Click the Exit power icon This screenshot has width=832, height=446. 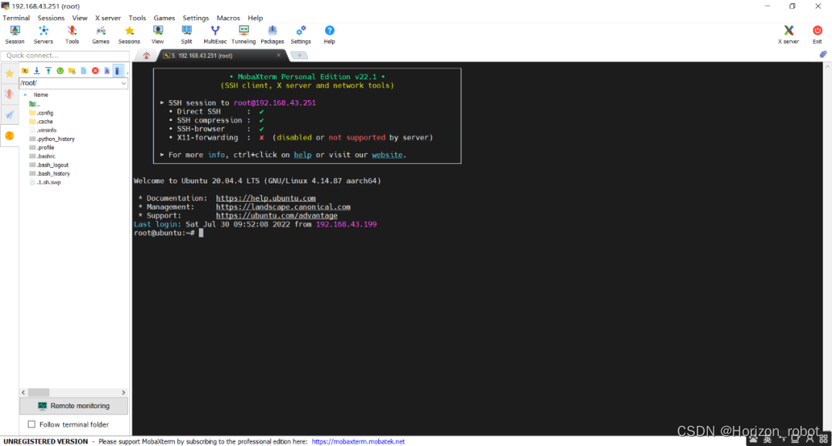coord(817,35)
